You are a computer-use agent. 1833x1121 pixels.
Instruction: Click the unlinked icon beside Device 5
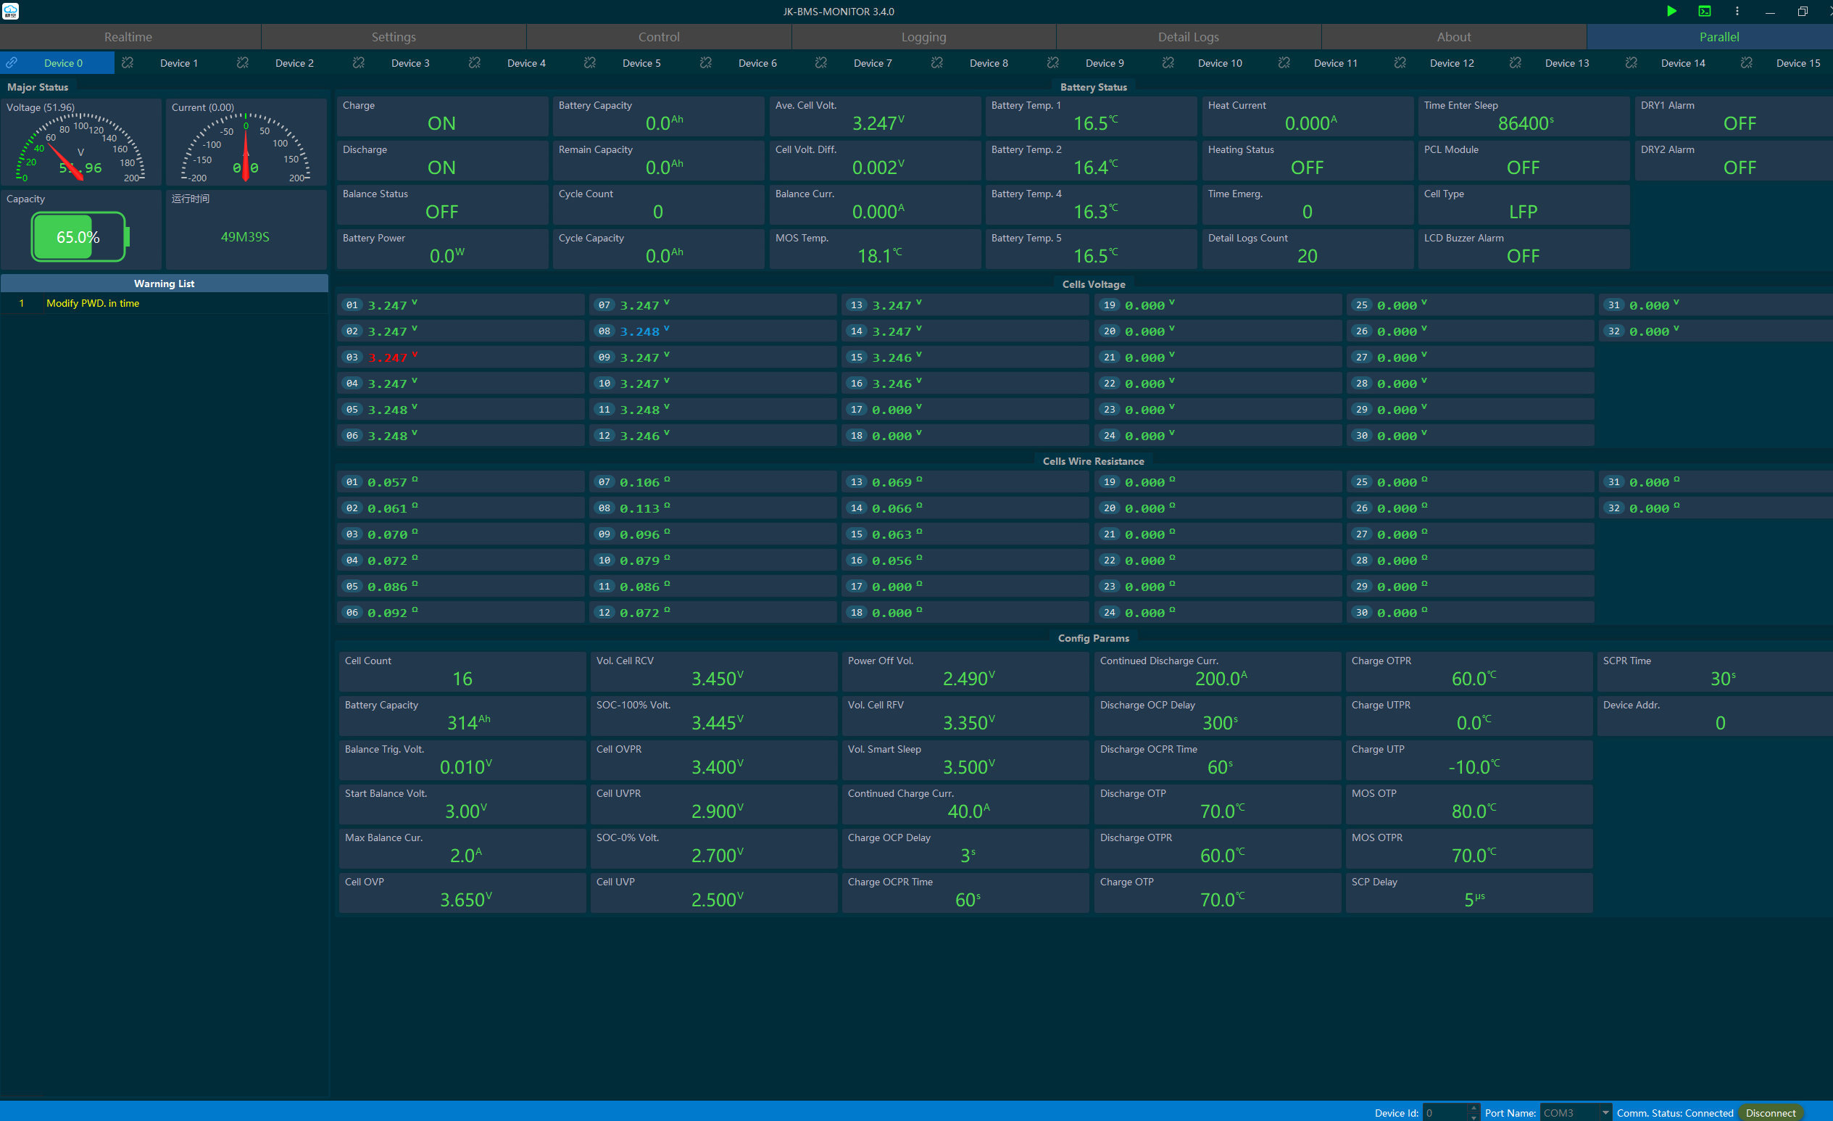tap(590, 62)
